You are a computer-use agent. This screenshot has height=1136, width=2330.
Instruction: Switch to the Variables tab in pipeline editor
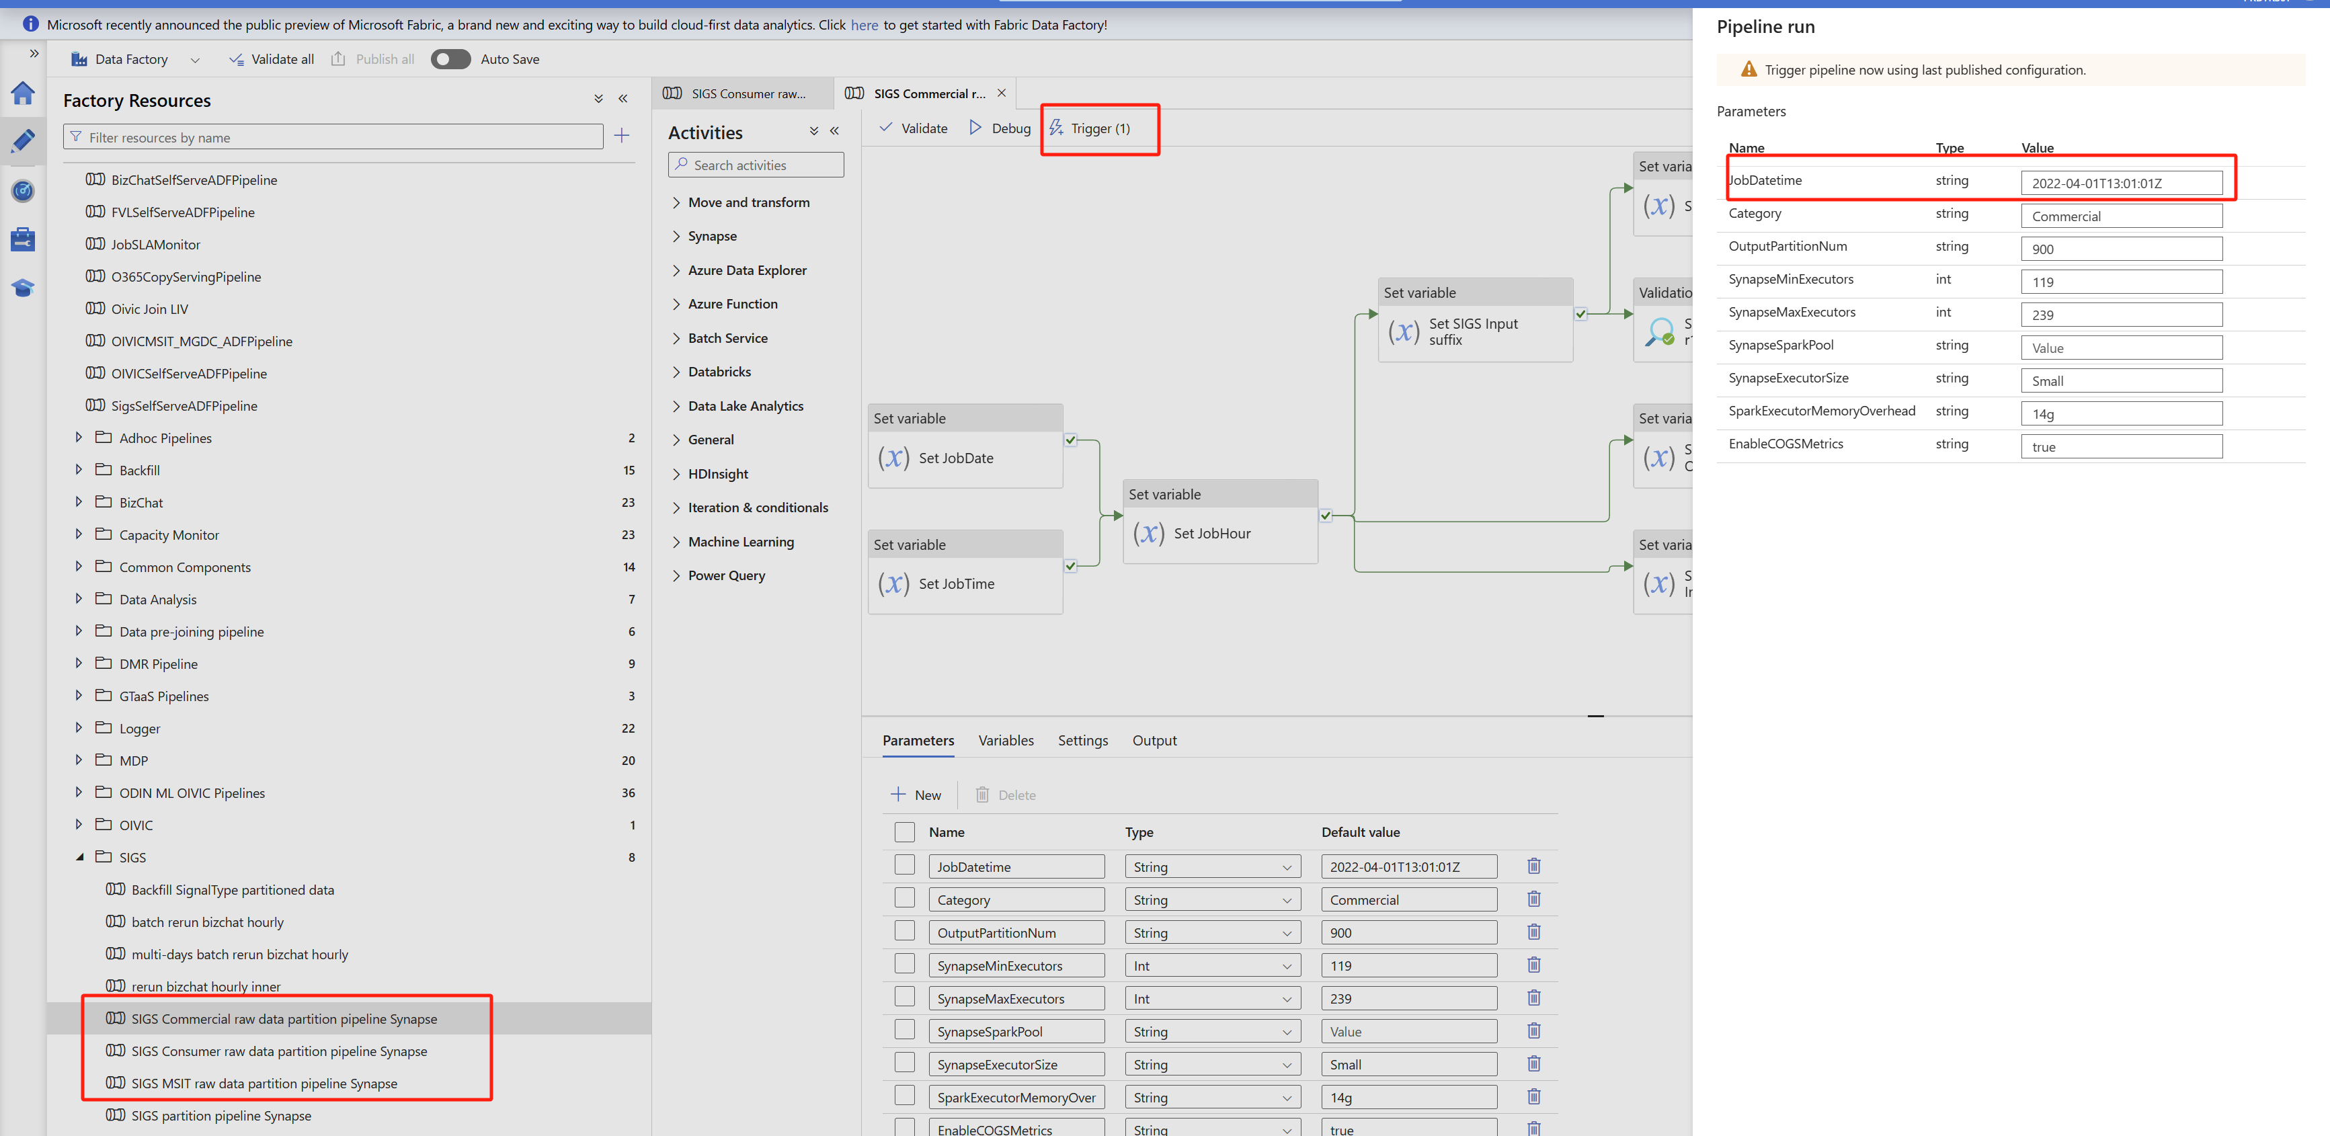1006,738
